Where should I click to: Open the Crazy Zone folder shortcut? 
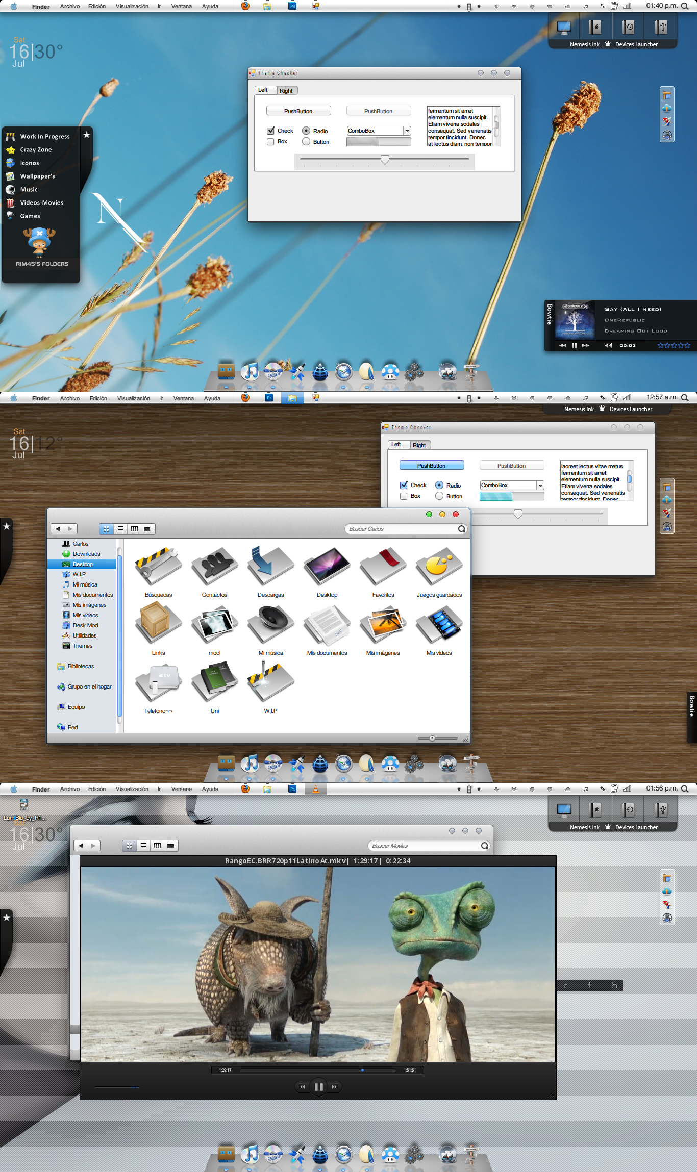(29, 149)
